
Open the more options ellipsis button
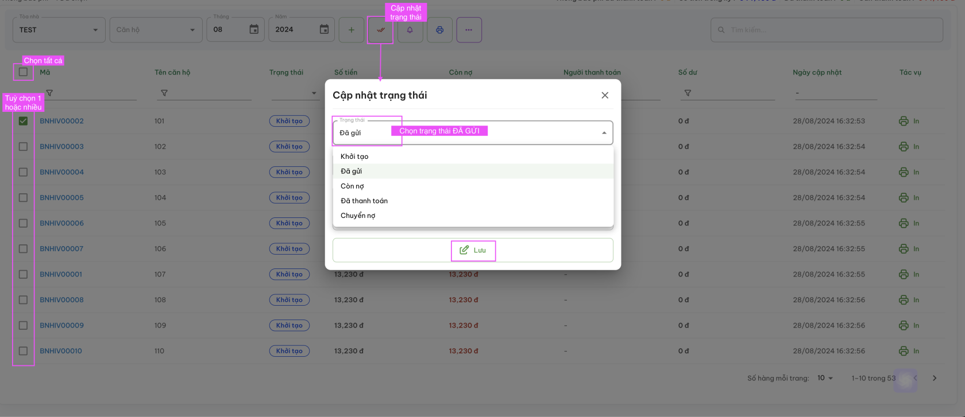pyautogui.click(x=469, y=30)
